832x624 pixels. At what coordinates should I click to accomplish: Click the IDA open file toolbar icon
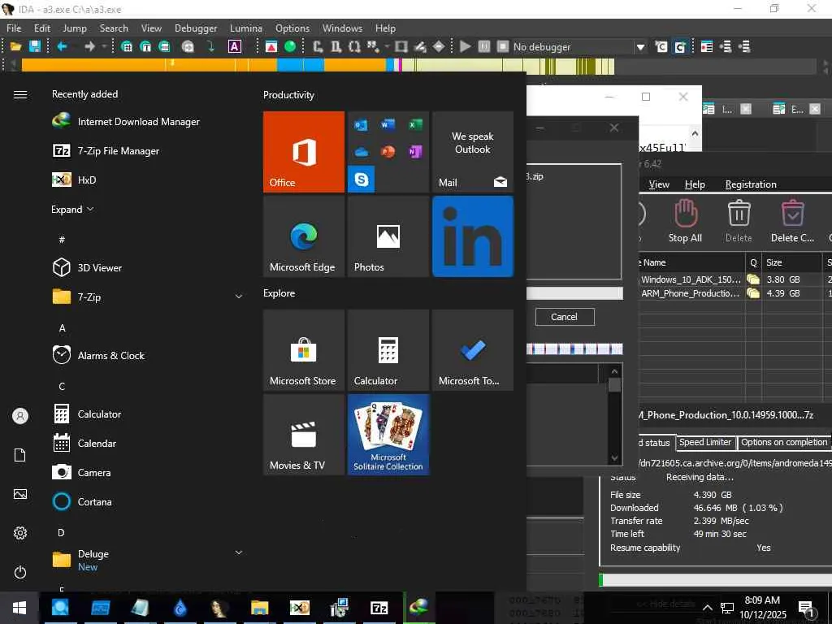15,46
